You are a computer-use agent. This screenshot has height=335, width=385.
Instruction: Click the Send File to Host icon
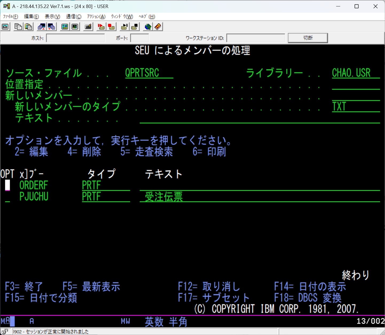pos(41,27)
